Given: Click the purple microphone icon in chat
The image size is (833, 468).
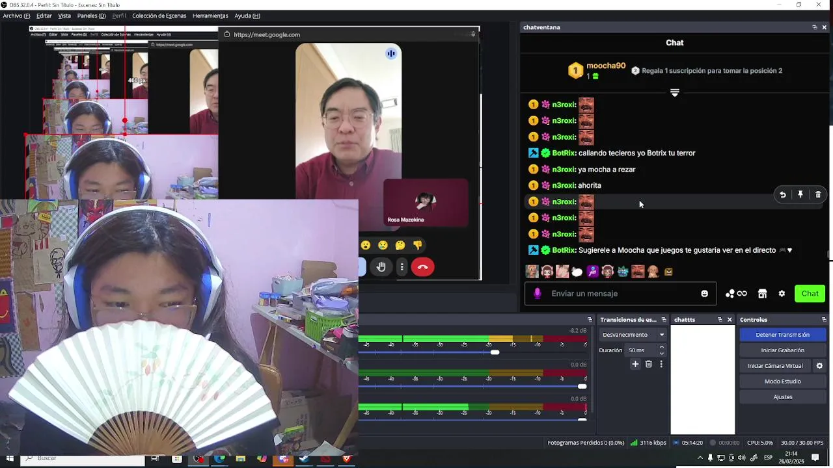Looking at the screenshot, I should (x=537, y=294).
